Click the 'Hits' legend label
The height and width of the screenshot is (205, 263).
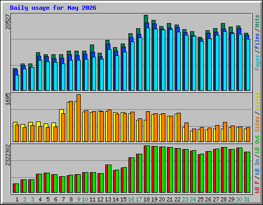(x=257, y=21)
